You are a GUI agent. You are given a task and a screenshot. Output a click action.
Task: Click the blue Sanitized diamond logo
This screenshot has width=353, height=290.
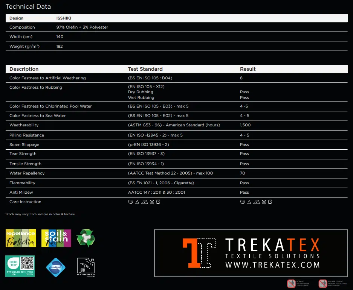(56, 267)
